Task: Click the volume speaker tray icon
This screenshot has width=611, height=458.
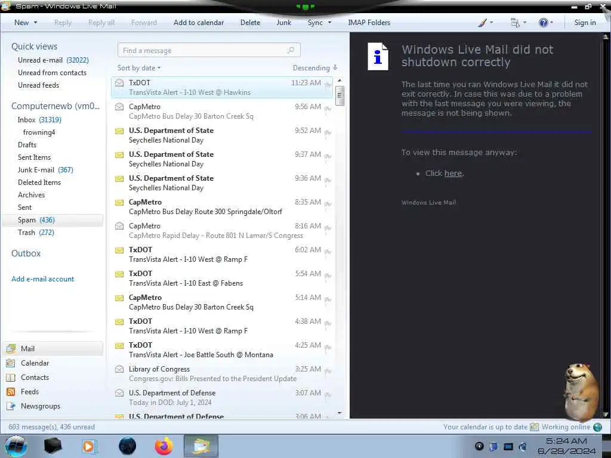Action: pyautogui.click(x=523, y=446)
